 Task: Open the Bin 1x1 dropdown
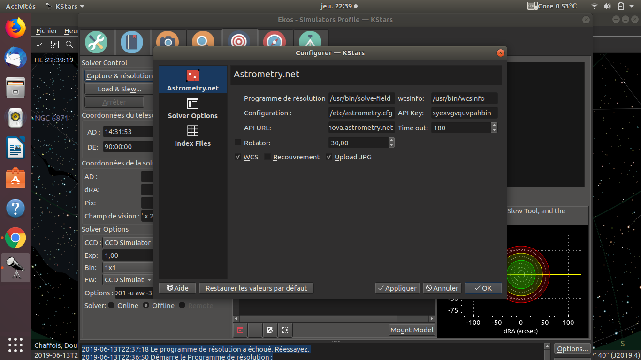[x=128, y=268]
